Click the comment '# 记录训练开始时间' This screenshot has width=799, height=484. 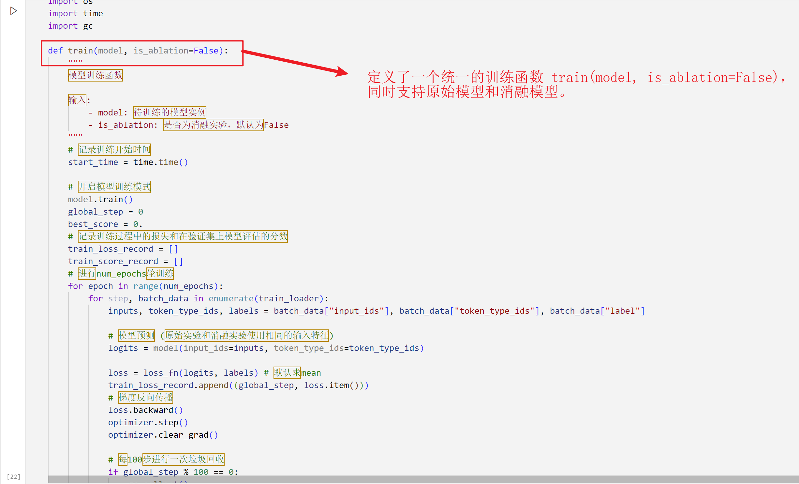pos(109,150)
